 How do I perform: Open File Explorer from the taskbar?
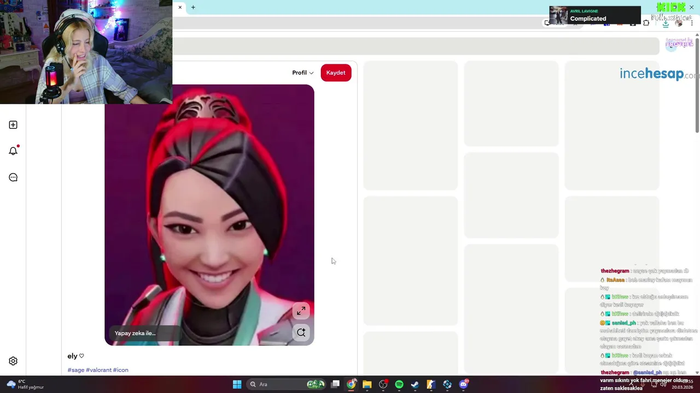tap(367, 384)
